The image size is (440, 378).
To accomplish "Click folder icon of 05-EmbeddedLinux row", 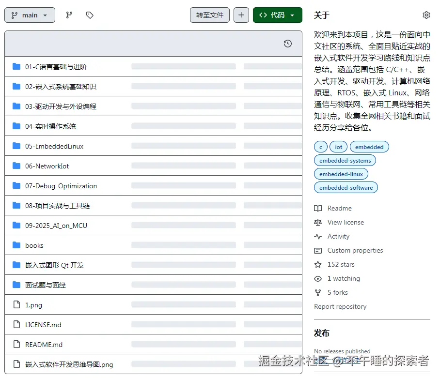I will [x=16, y=146].
